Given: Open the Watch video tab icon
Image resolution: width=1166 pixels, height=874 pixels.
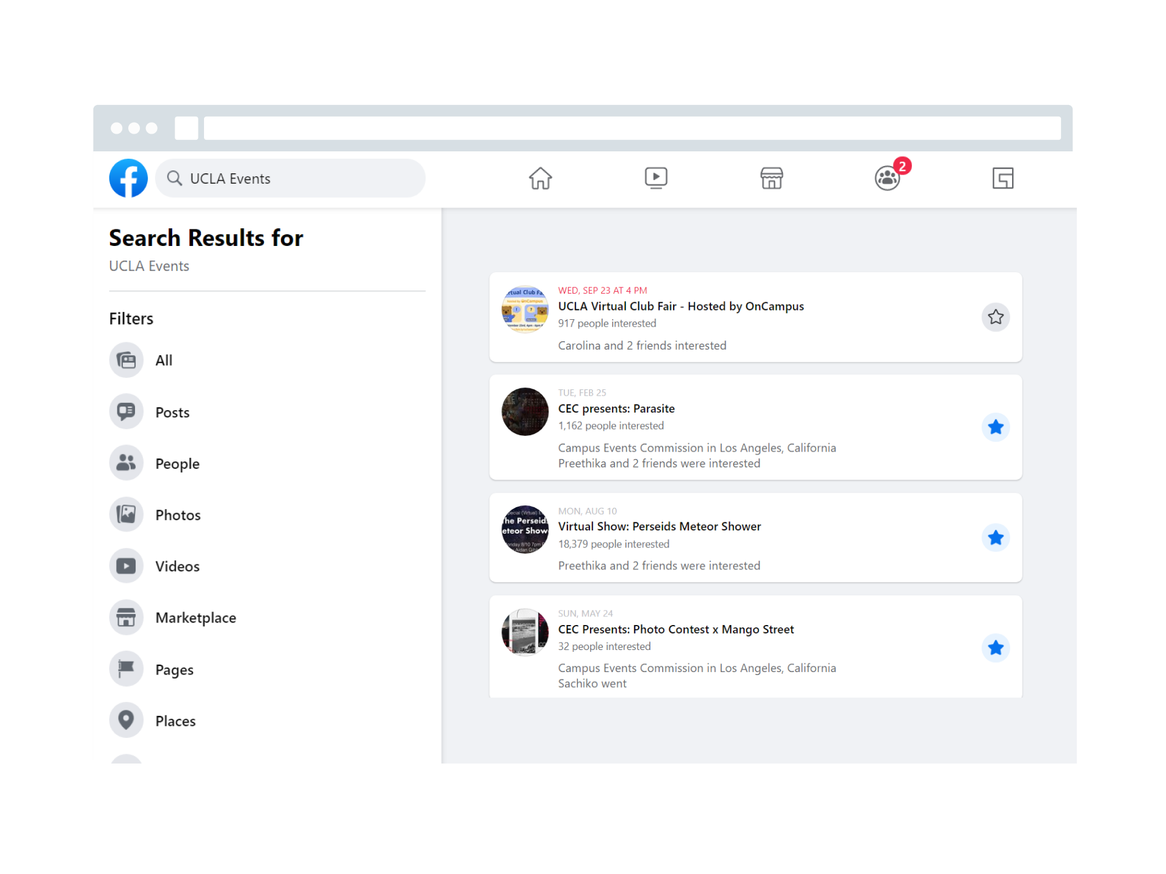Looking at the screenshot, I should pos(655,178).
